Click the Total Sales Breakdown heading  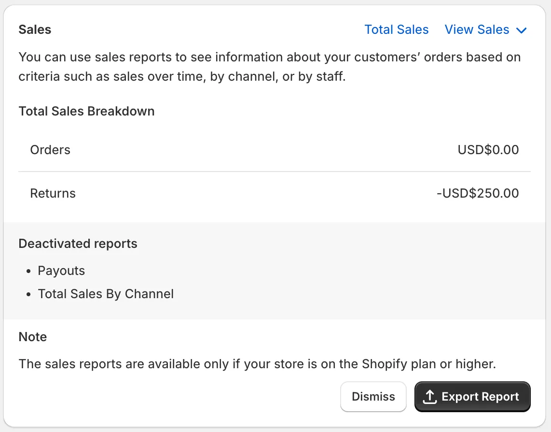[x=86, y=111]
